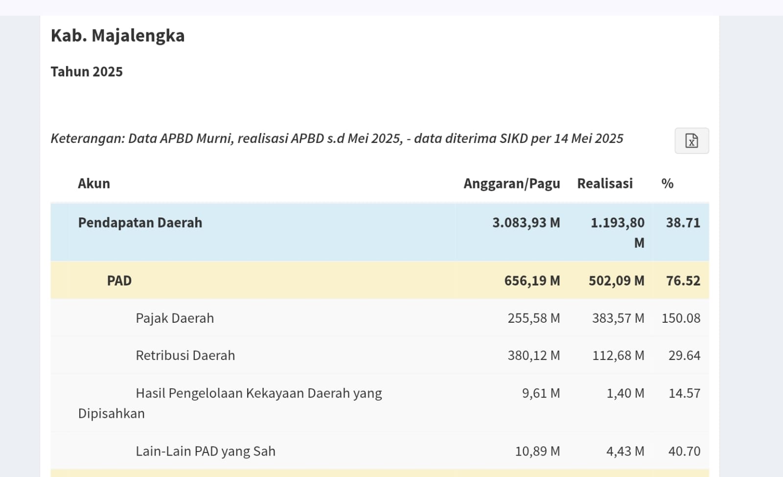Select Pajak Daerah percentage 150.08

[681, 318]
